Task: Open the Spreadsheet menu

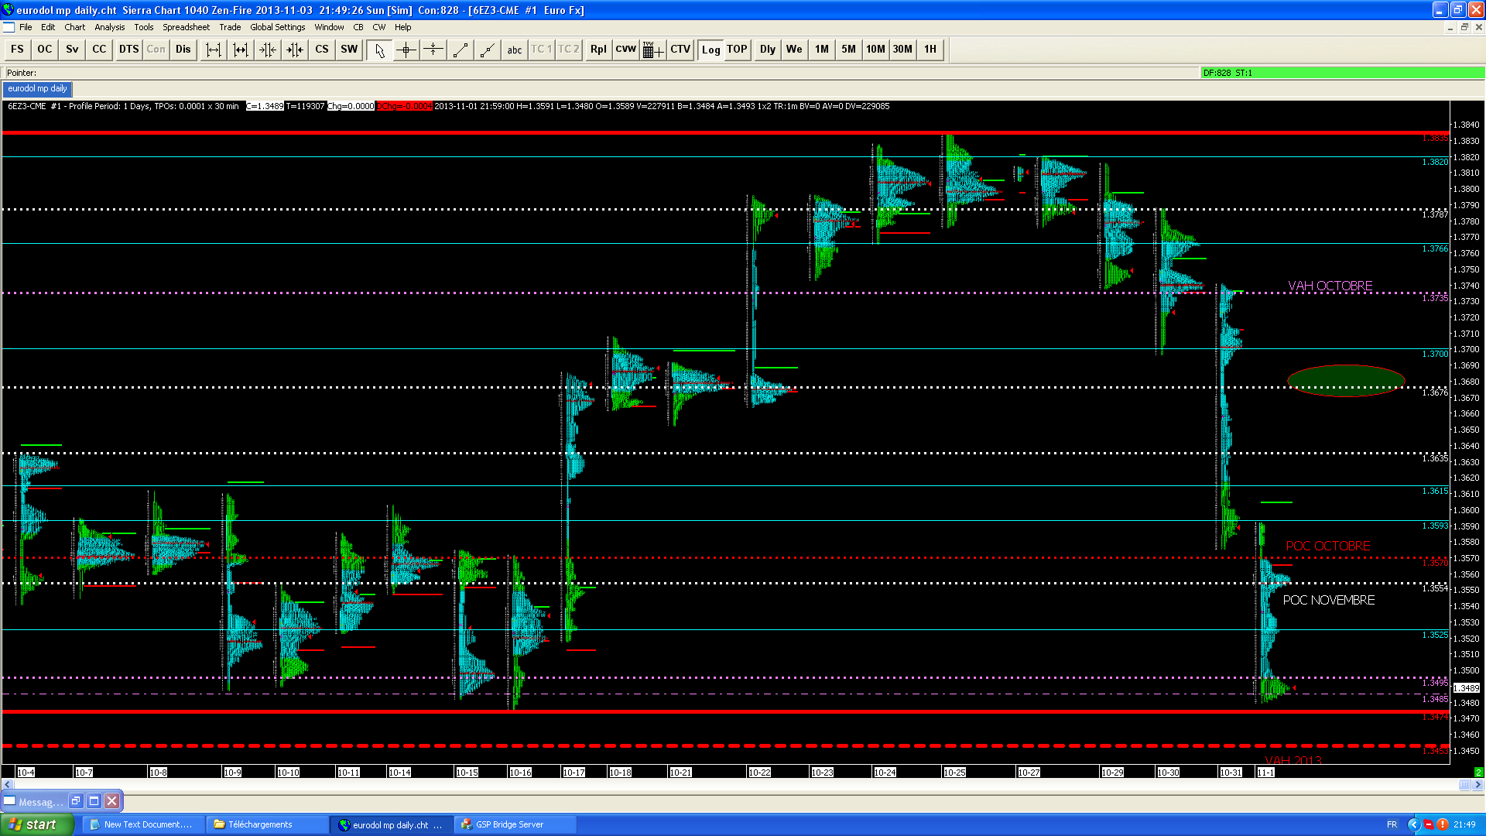Action: point(186,27)
